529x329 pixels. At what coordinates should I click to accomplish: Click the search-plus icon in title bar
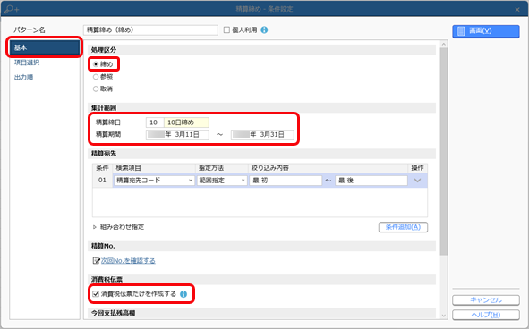pyautogui.click(x=12, y=9)
